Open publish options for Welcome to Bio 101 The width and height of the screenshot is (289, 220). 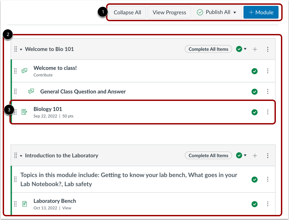click(x=245, y=49)
